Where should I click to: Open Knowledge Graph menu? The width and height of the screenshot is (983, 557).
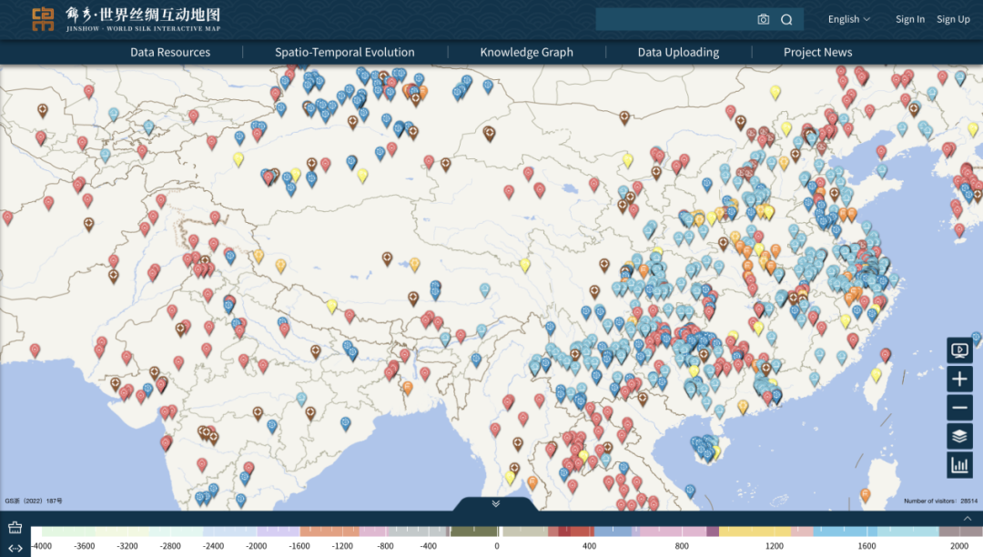coord(527,53)
